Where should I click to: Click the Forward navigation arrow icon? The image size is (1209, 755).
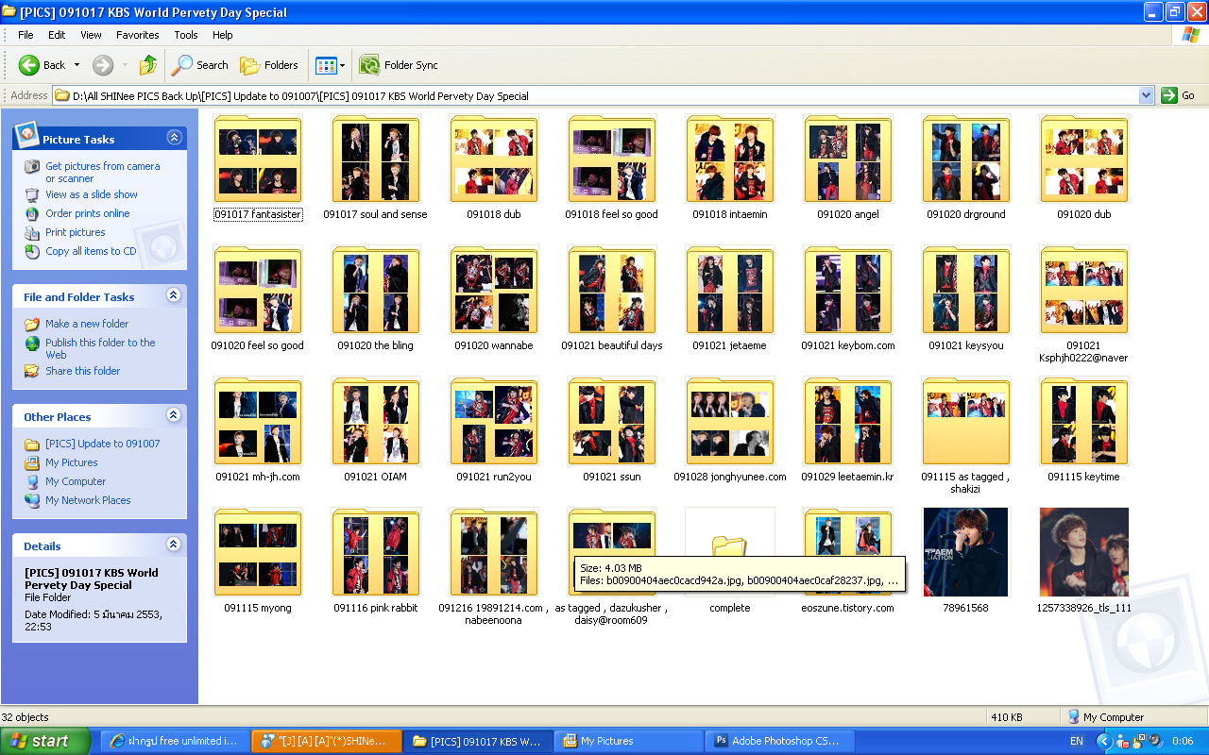pyautogui.click(x=103, y=65)
